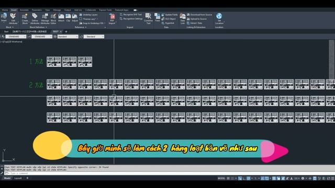Click Update Fields
Viewport: 335px width, 188px height.
(170, 15)
